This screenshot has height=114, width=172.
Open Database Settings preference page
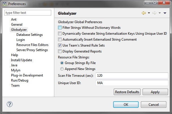[29, 35]
